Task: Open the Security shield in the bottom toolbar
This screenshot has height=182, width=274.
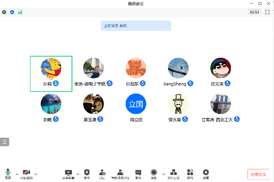Action: pos(87,173)
